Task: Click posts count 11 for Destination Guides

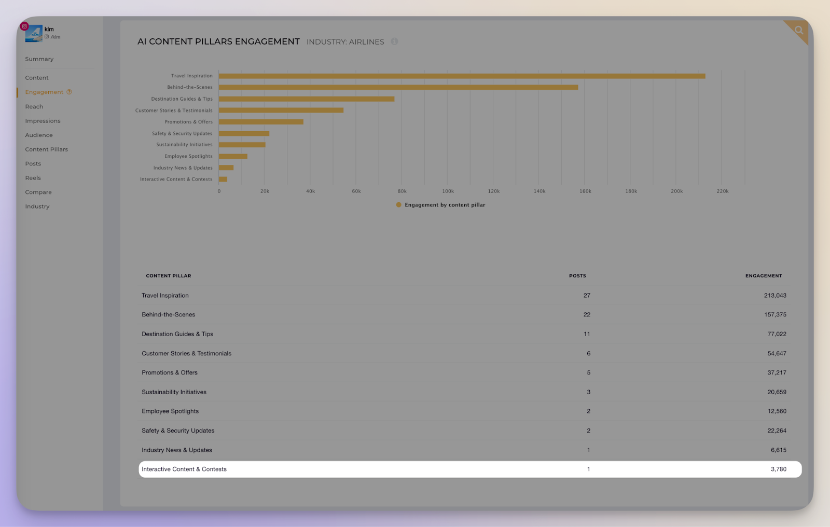Action: click(587, 334)
